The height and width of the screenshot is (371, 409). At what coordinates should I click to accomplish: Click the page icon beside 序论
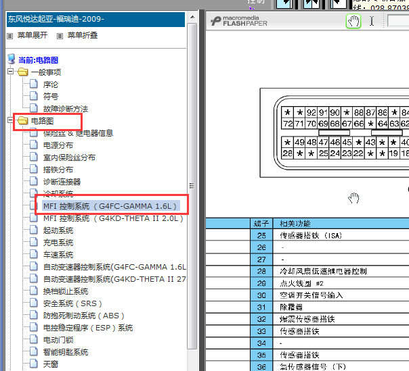click(34, 84)
